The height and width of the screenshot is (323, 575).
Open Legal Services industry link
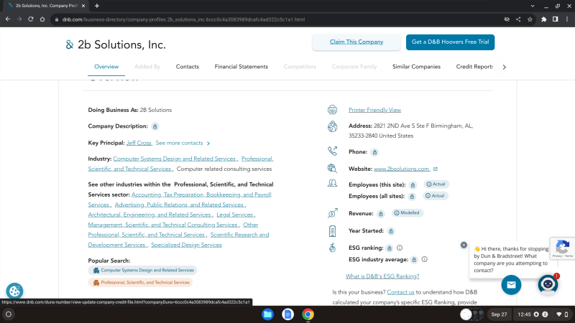(235, 215)
